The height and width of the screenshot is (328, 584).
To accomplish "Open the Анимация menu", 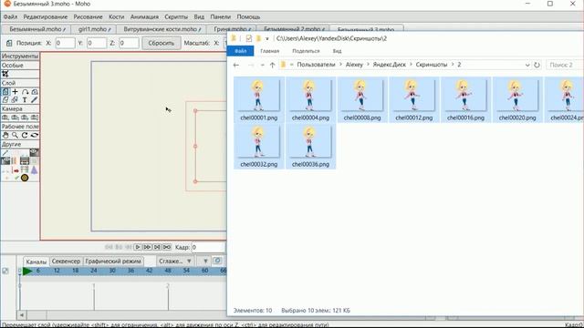I will [144, 16].
